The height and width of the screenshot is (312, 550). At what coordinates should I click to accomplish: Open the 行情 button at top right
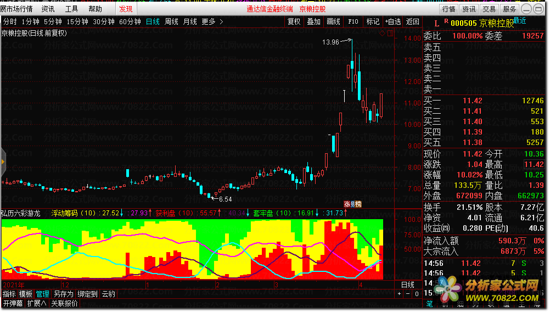pyautogui.click(x=448, y=9)
